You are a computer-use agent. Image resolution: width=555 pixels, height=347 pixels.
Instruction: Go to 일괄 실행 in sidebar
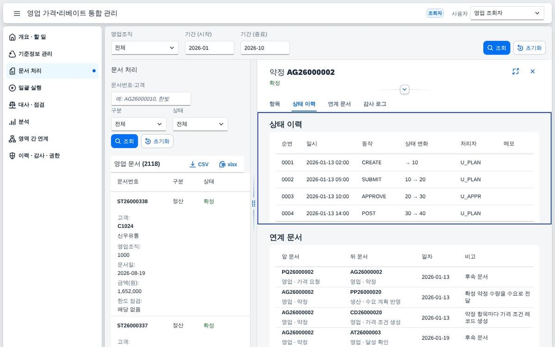click(53, 88)
